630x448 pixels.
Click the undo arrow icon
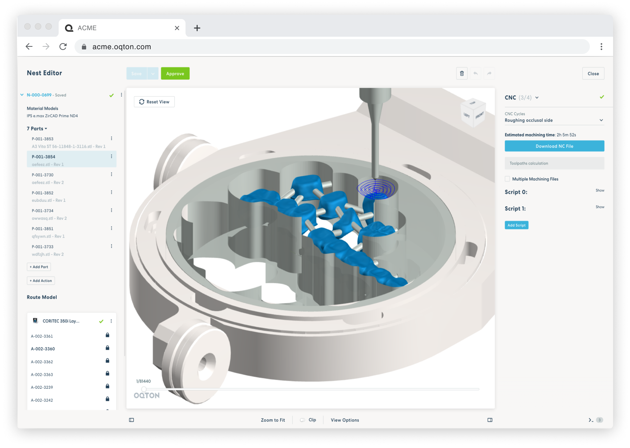coord(475,73)
